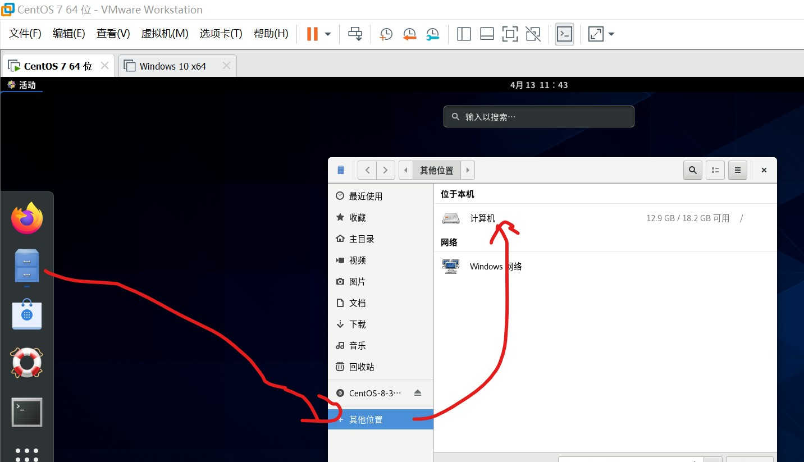Screen dimensions: 804x462
Task: Open Windows 网络 under 网络
Action: click(605, 266)
